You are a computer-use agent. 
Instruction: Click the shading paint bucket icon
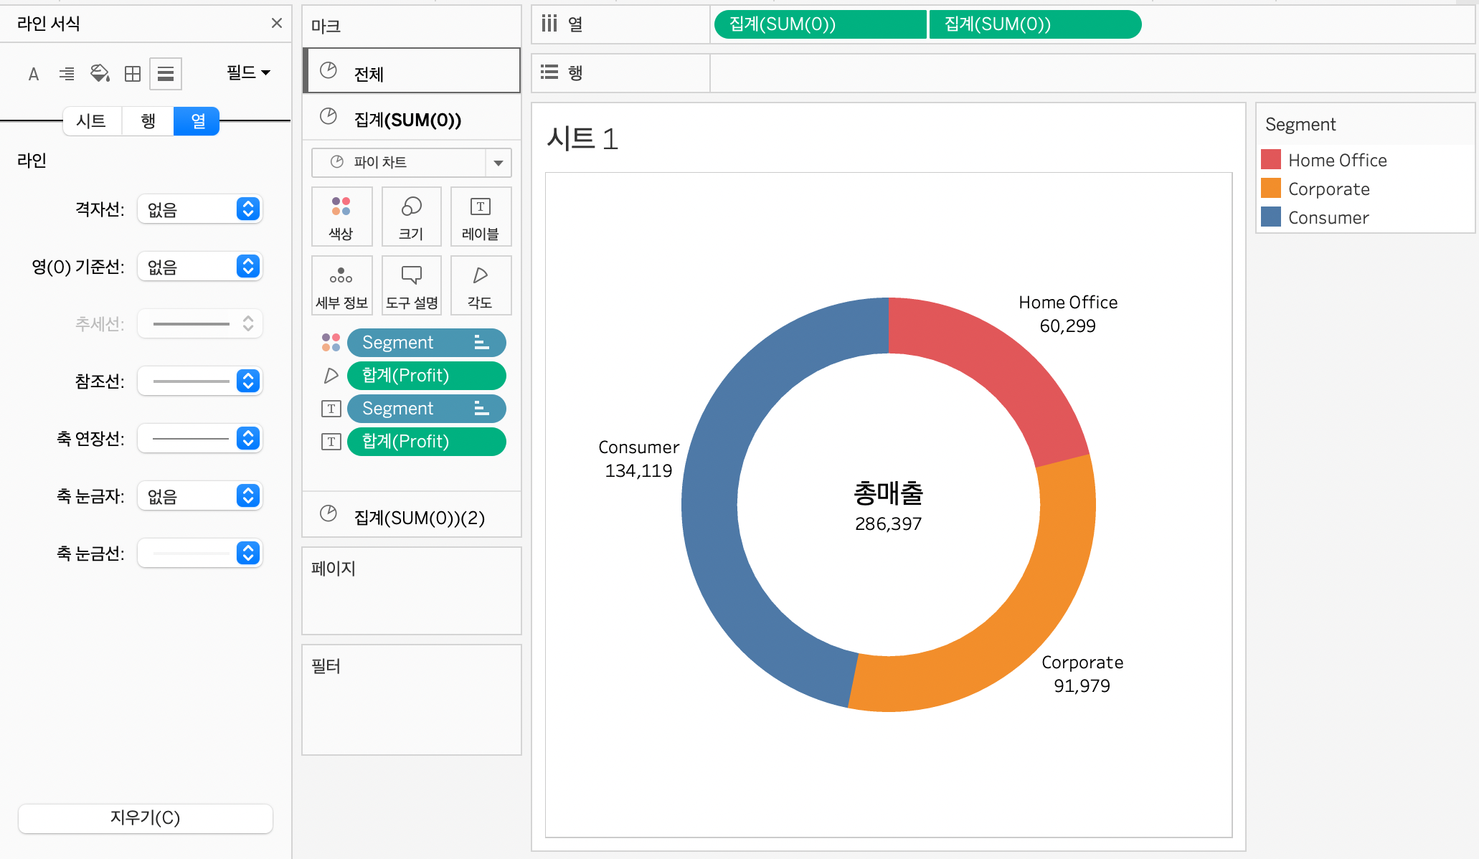click(x=100, y=74)
